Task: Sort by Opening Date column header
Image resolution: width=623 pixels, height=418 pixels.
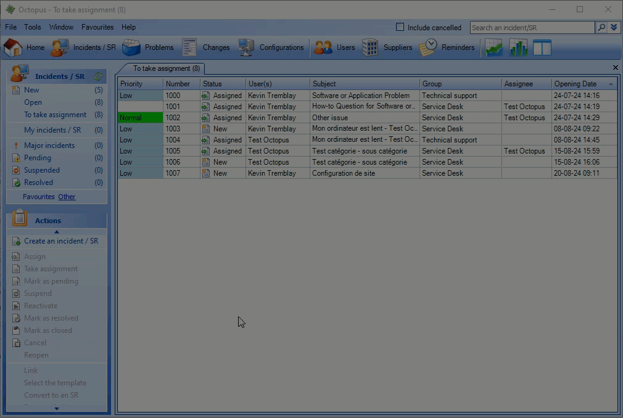Action: coord(576,84)
